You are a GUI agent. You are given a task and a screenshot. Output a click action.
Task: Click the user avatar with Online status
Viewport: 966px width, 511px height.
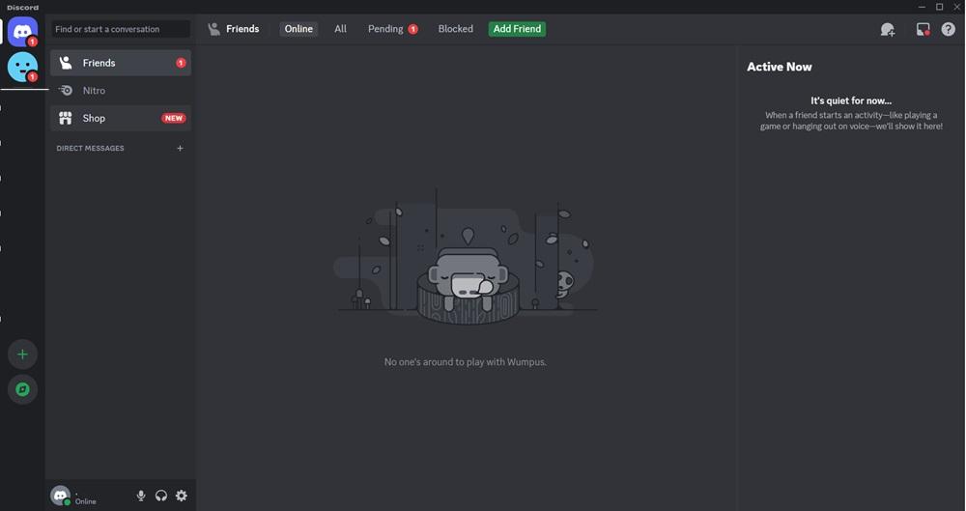pyautogui.click(x=60, y=496)
